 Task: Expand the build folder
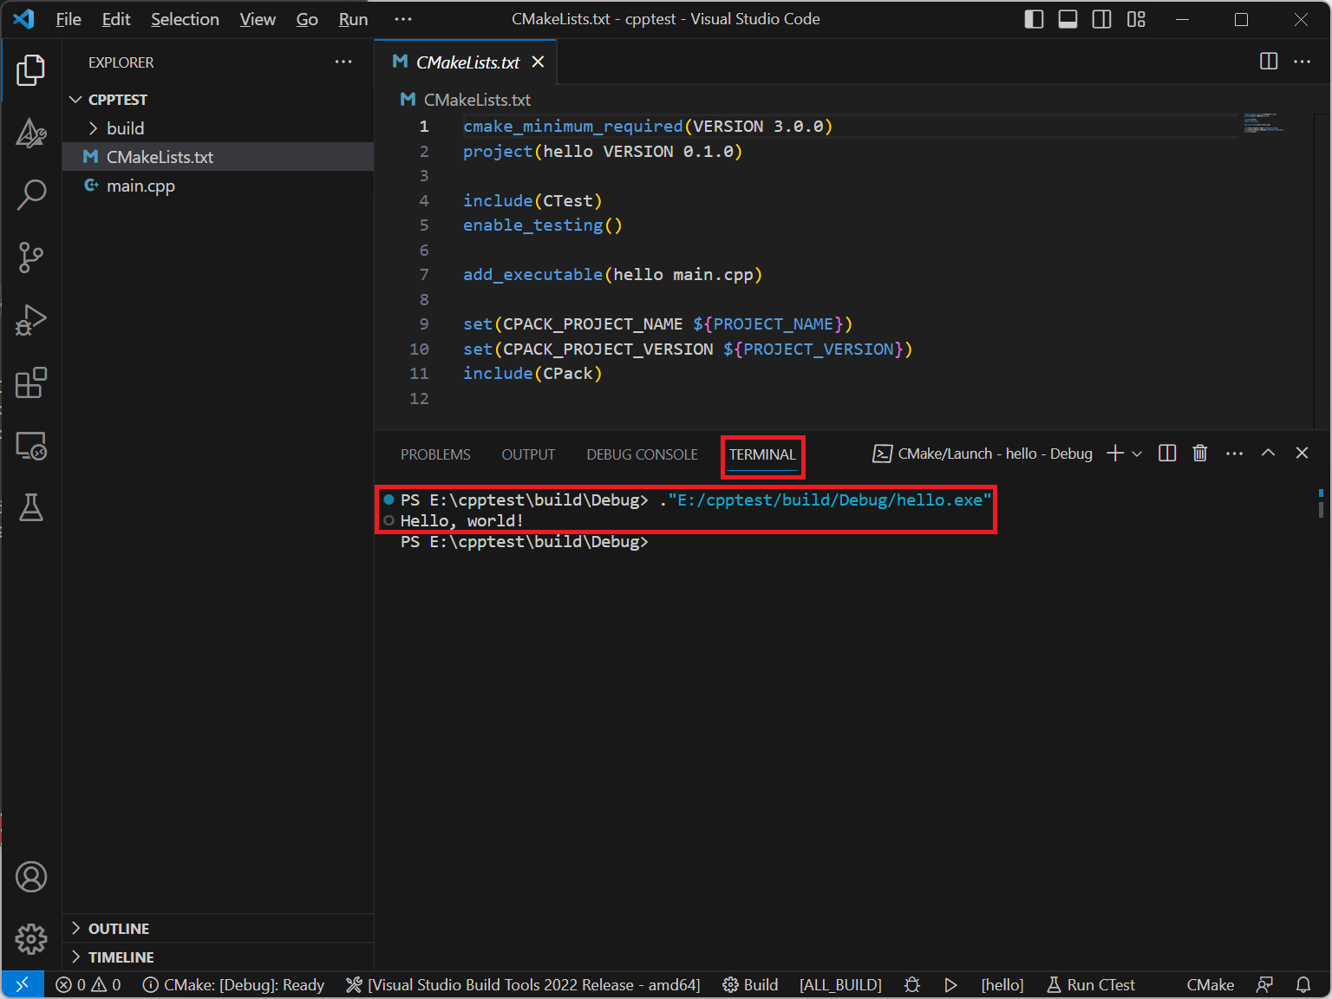coord(125,128)
